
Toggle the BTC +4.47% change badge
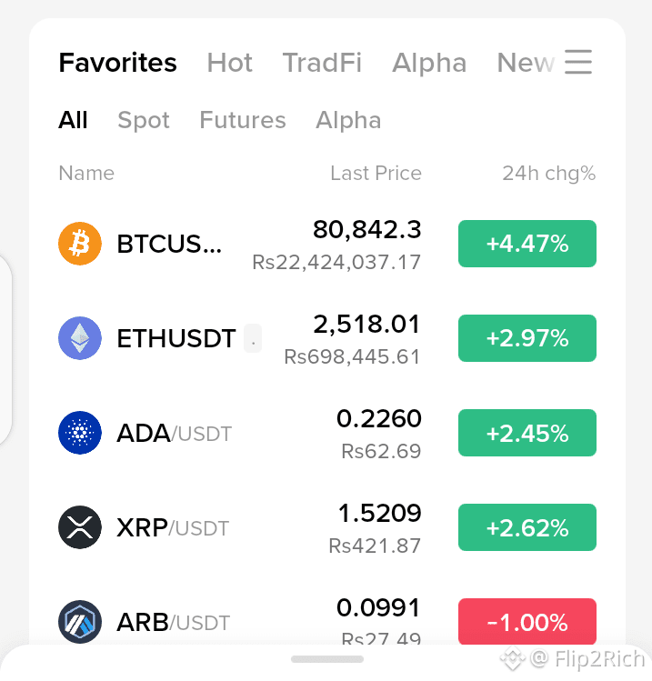527,244
